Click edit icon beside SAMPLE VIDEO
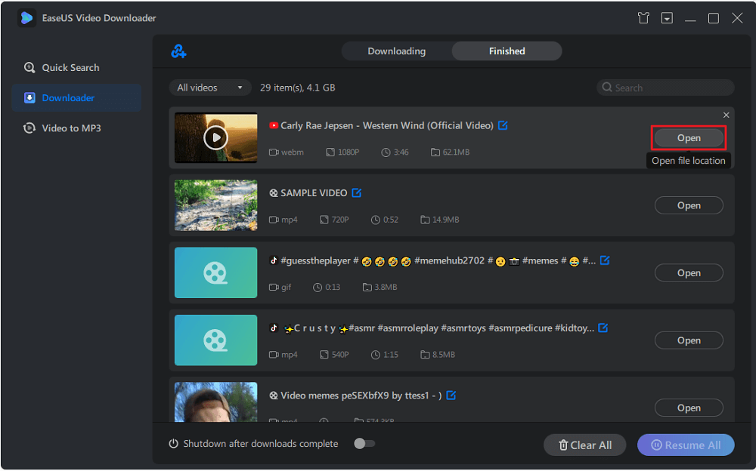This screenshot has height=471, width=756. click(357, 193)
